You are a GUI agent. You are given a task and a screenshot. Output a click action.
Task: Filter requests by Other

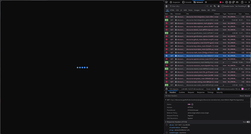tap(214, 10)
